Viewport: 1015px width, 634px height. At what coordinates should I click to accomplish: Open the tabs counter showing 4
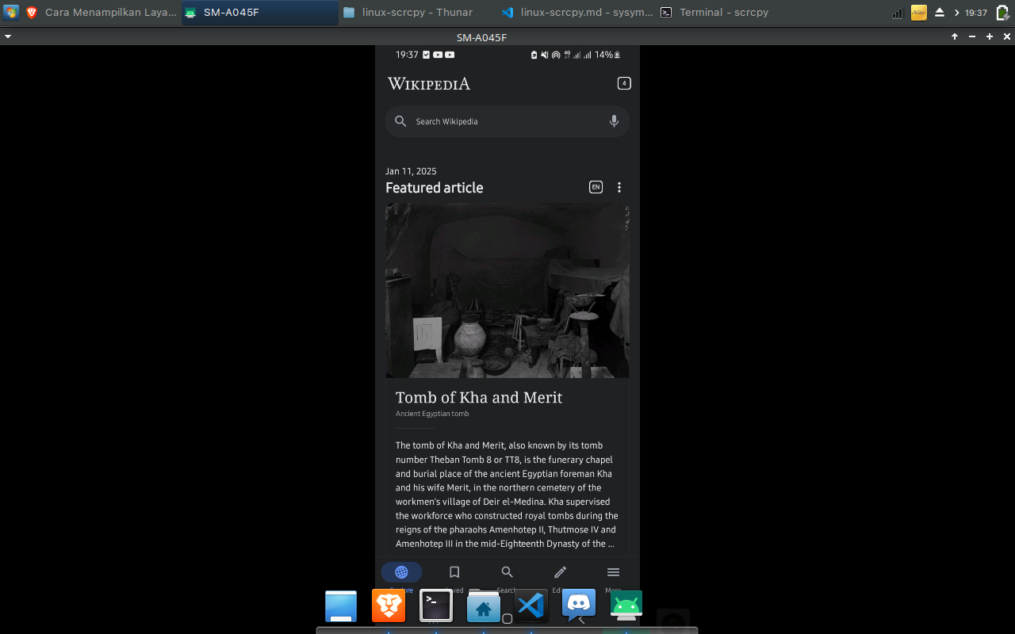(x=624, y=83)
